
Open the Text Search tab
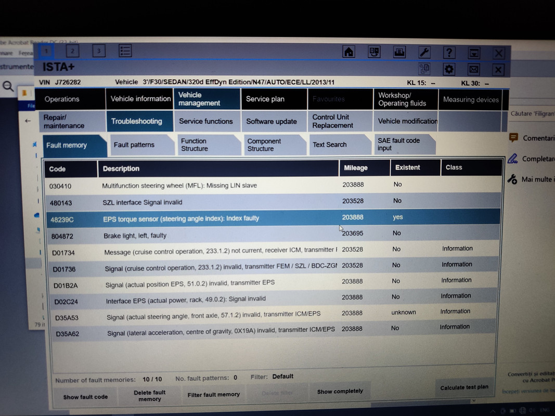point(340,145)
